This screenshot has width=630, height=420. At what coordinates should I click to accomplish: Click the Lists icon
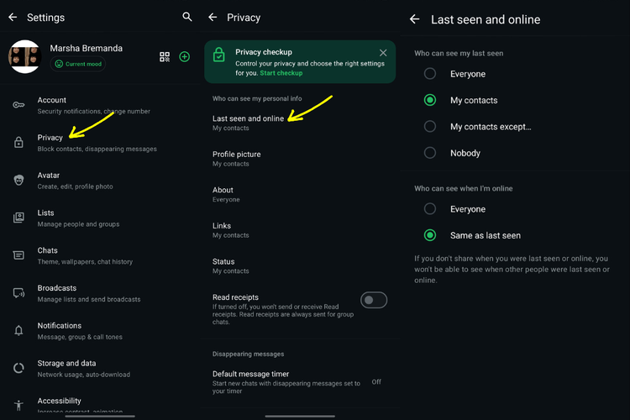point(18,218)
